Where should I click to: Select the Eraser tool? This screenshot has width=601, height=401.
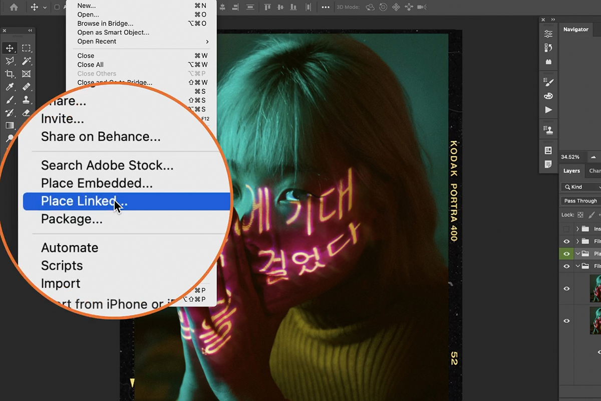(26, 113)
